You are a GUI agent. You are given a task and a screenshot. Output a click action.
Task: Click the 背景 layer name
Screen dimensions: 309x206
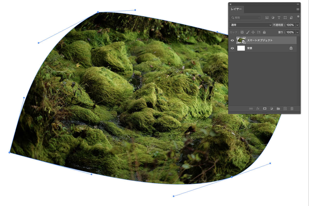pos(250,48)
